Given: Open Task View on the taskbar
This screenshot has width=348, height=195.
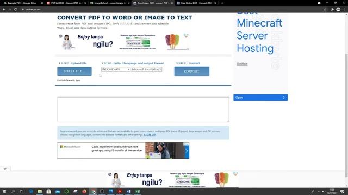Looking at the screenshot, I should [x=22, y=191].
